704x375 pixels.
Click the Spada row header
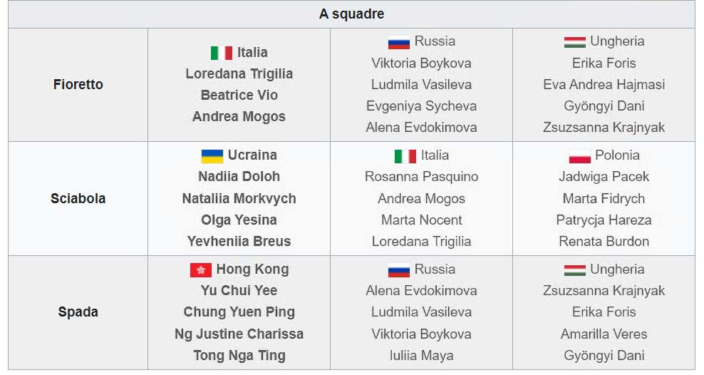pos(78,312)
